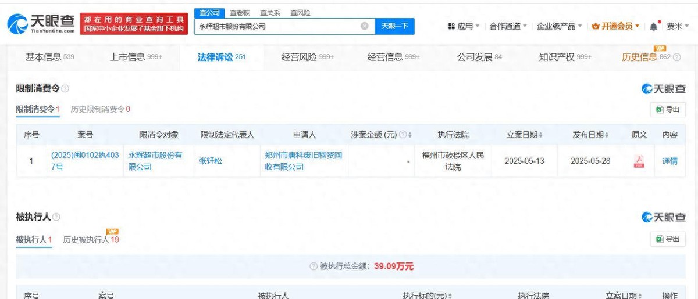
Task: Open the 合作通道 dropdown
Action: pyautogui.click(x=508, y=26)
